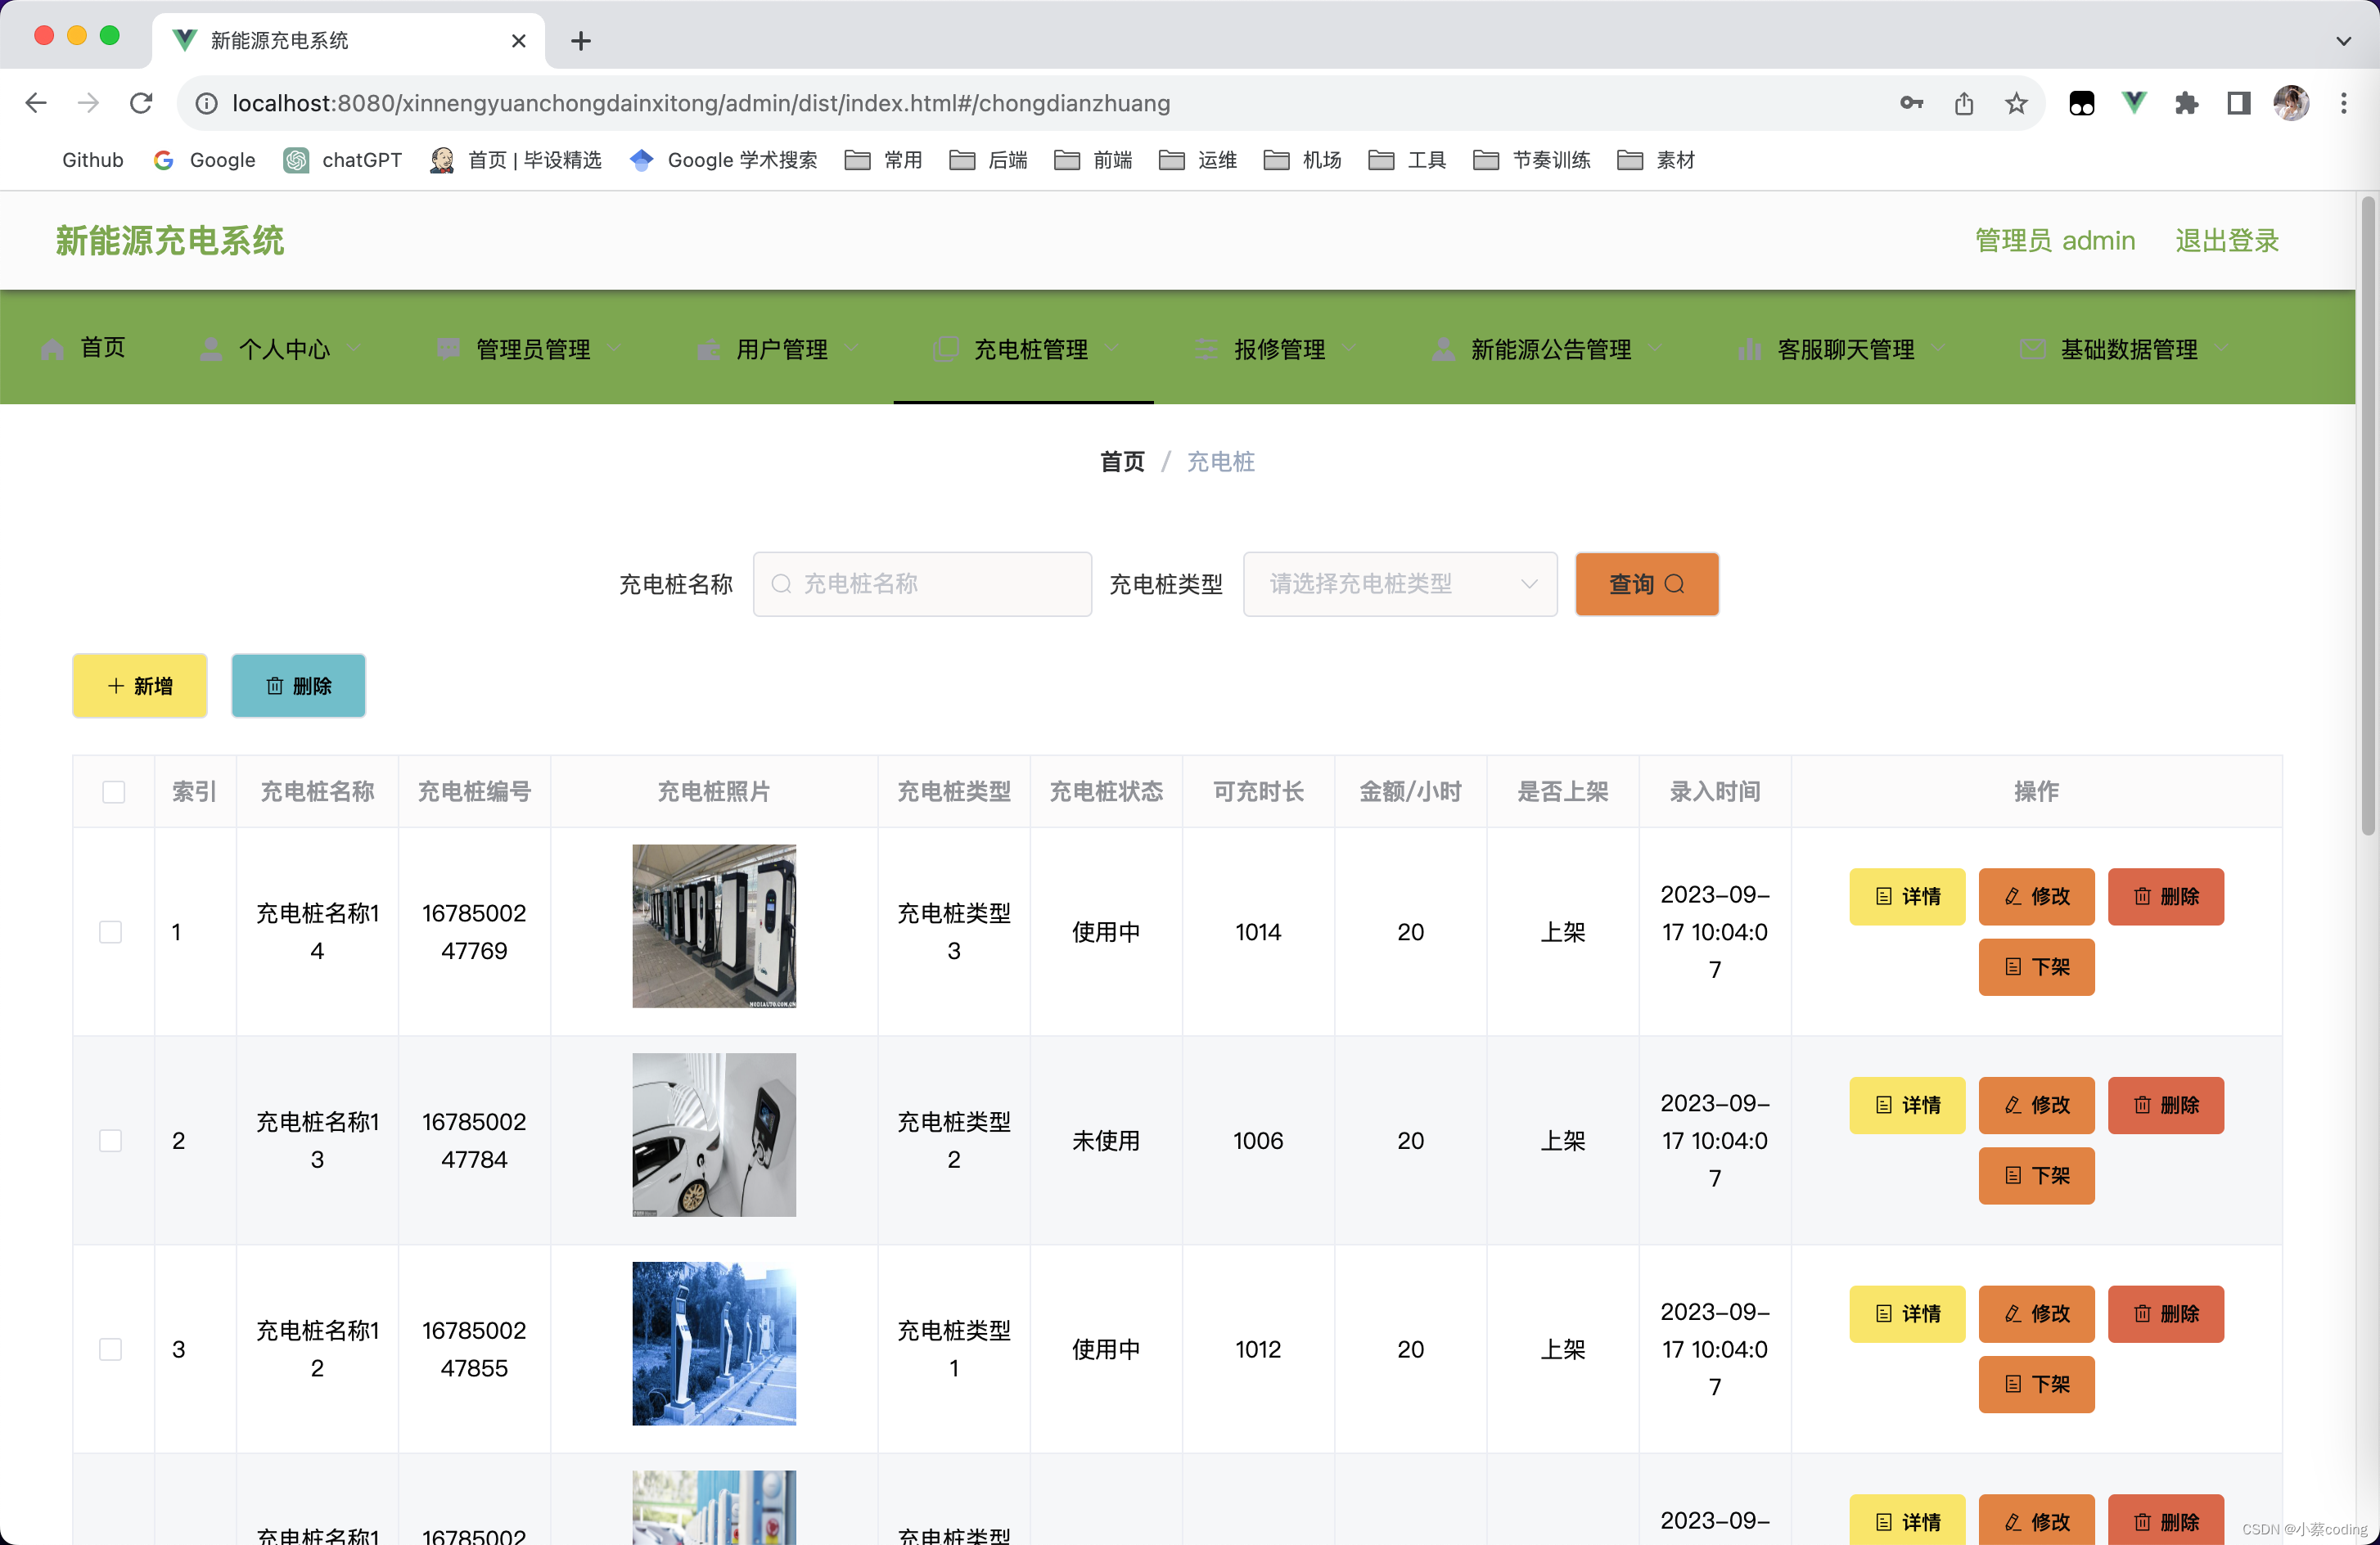The width and height of the screenshot is (2380, 1545).
Task: Click 下架 for 充电桩名称14
Action: click(2036, 967)
